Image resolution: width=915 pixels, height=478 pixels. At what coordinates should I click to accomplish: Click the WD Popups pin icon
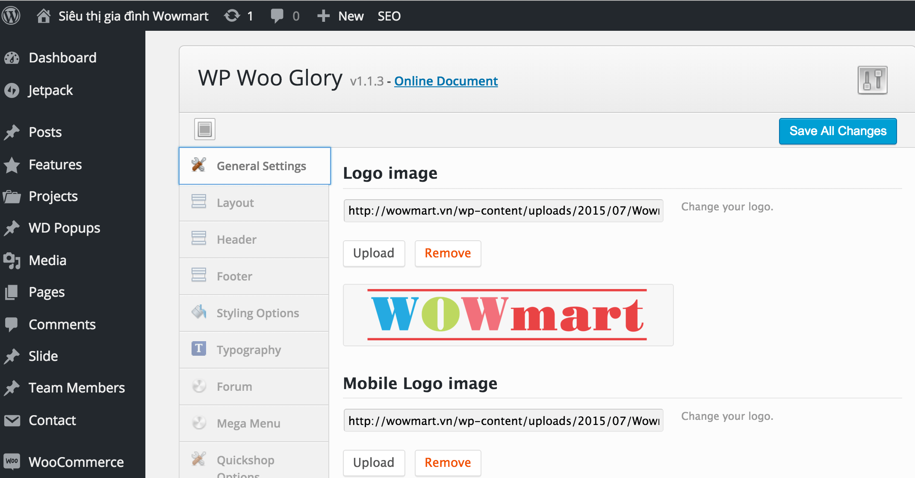12,228
